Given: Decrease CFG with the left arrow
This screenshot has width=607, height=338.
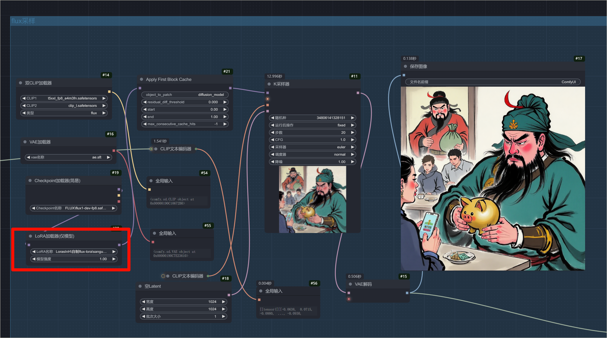Looking at the screenshot, I should coord(272,140).
